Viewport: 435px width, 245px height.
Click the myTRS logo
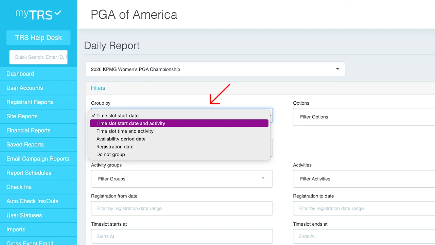(x=38, y=15)
